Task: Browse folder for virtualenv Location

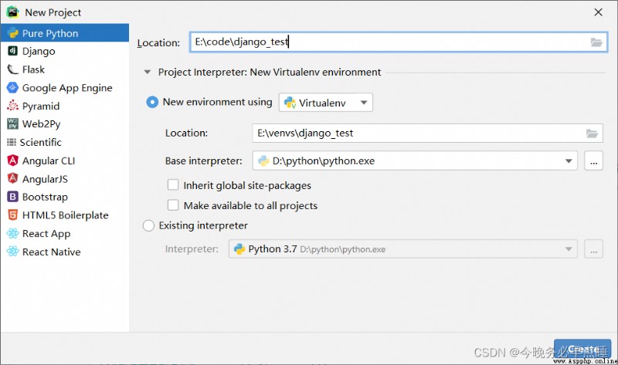Action: pyautogui.click(x=592, y=133)
